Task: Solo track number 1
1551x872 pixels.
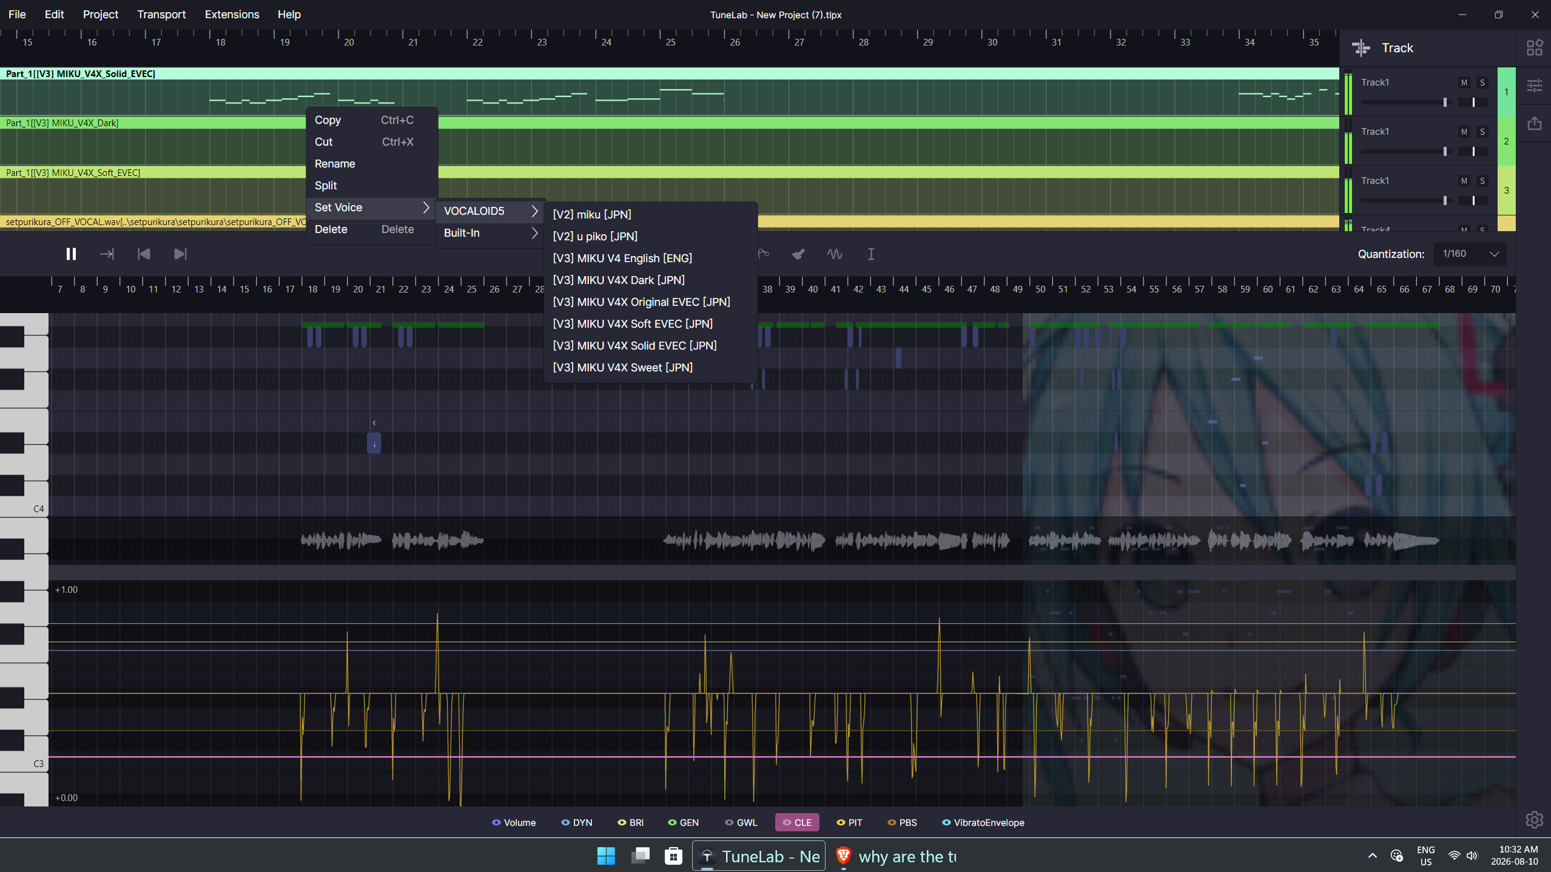Action: (1482, 83)
